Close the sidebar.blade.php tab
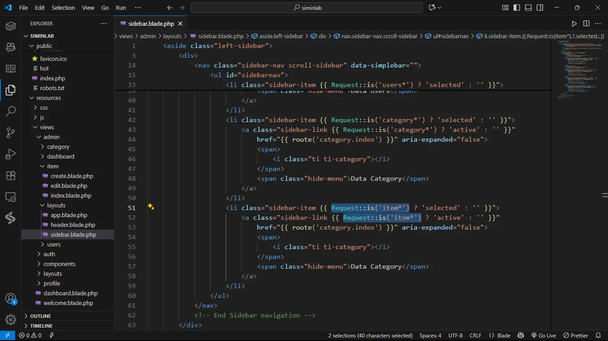This screenshot has width=608, height=341. pos(180,24)
